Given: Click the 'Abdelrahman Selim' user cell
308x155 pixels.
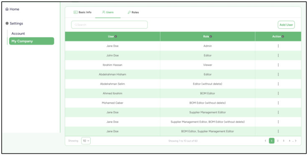Looking at the screenshot, I should click(x=112, y=84).
